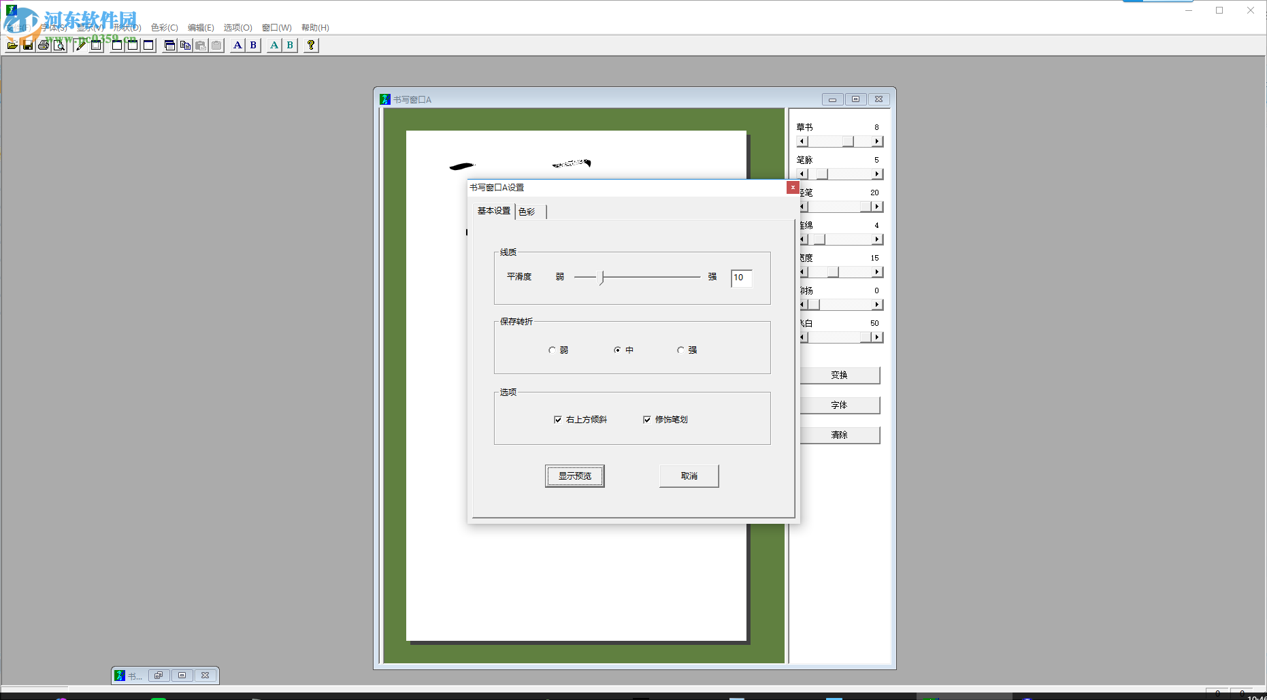Open the 编辑(E) menu
The height and width of the screenshot is (700, 1267).
(201, 28)
